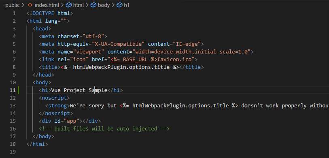
Task: Click the closing head tag
Action: (x=43, y=75)
